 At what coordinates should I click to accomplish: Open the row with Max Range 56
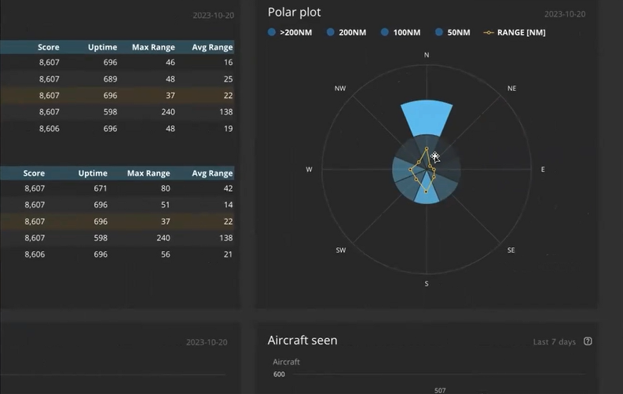(118, 254)
